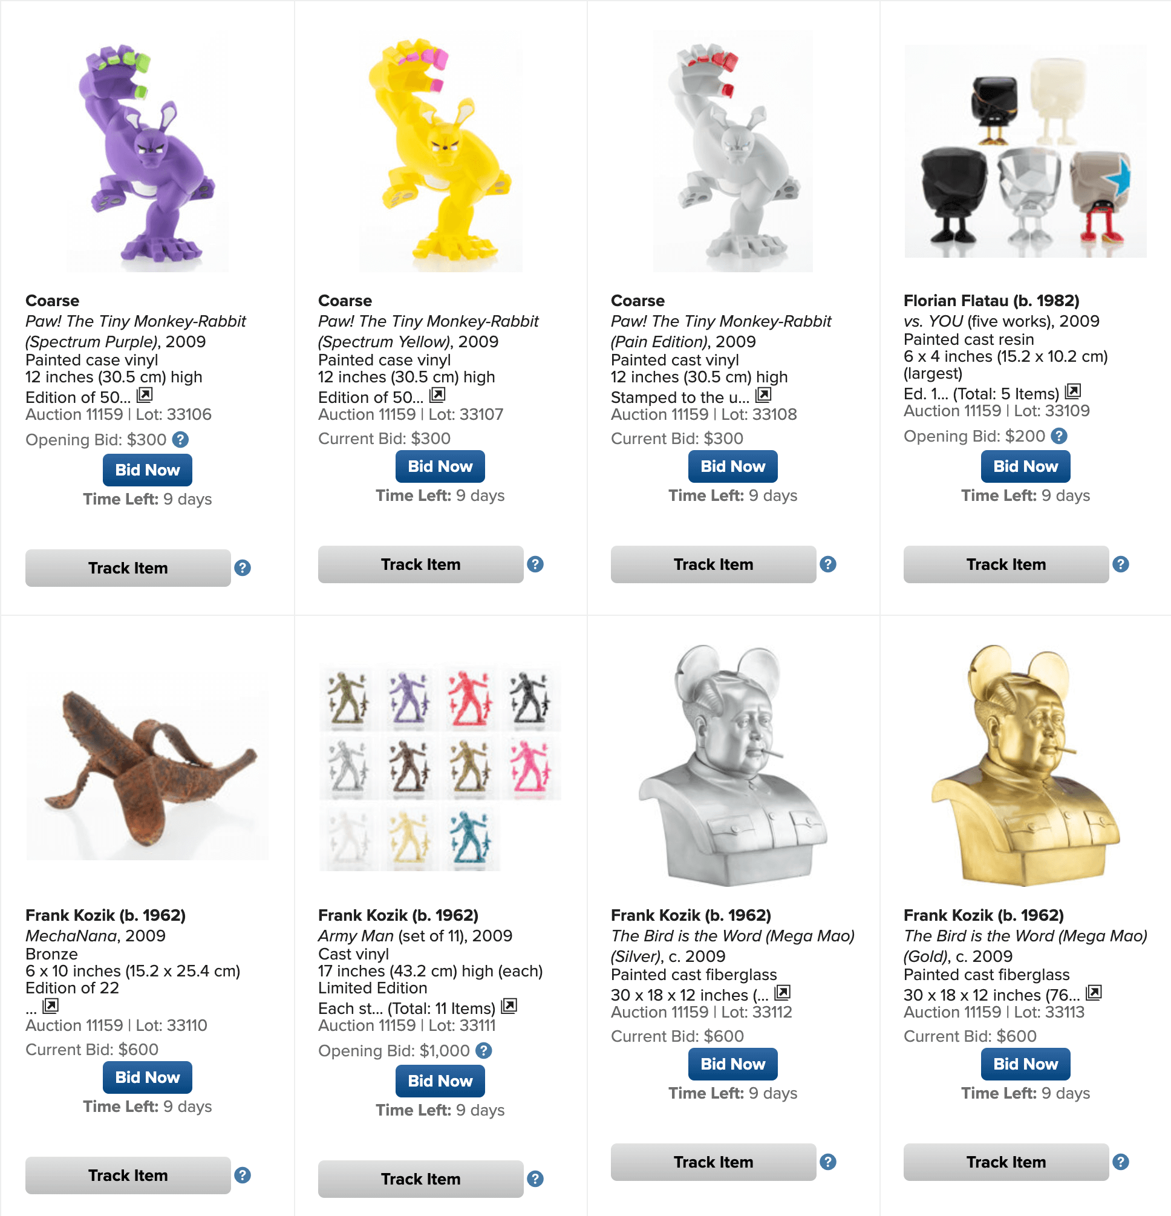This screenshot has height=1216, width=1171.
Task: Expand description icon for vs. YOU lot
Action: (1072, 391)
